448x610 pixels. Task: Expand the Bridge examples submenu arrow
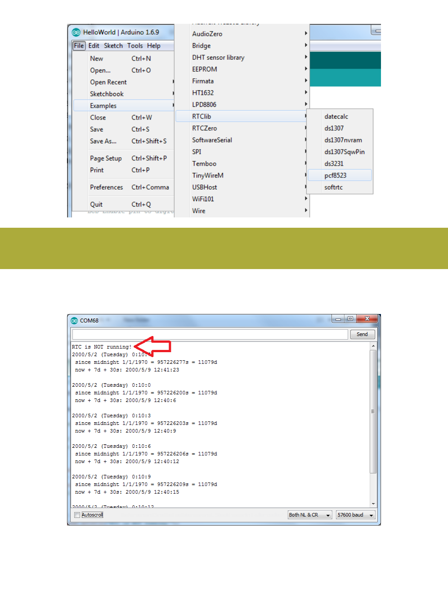click(306, 45)
